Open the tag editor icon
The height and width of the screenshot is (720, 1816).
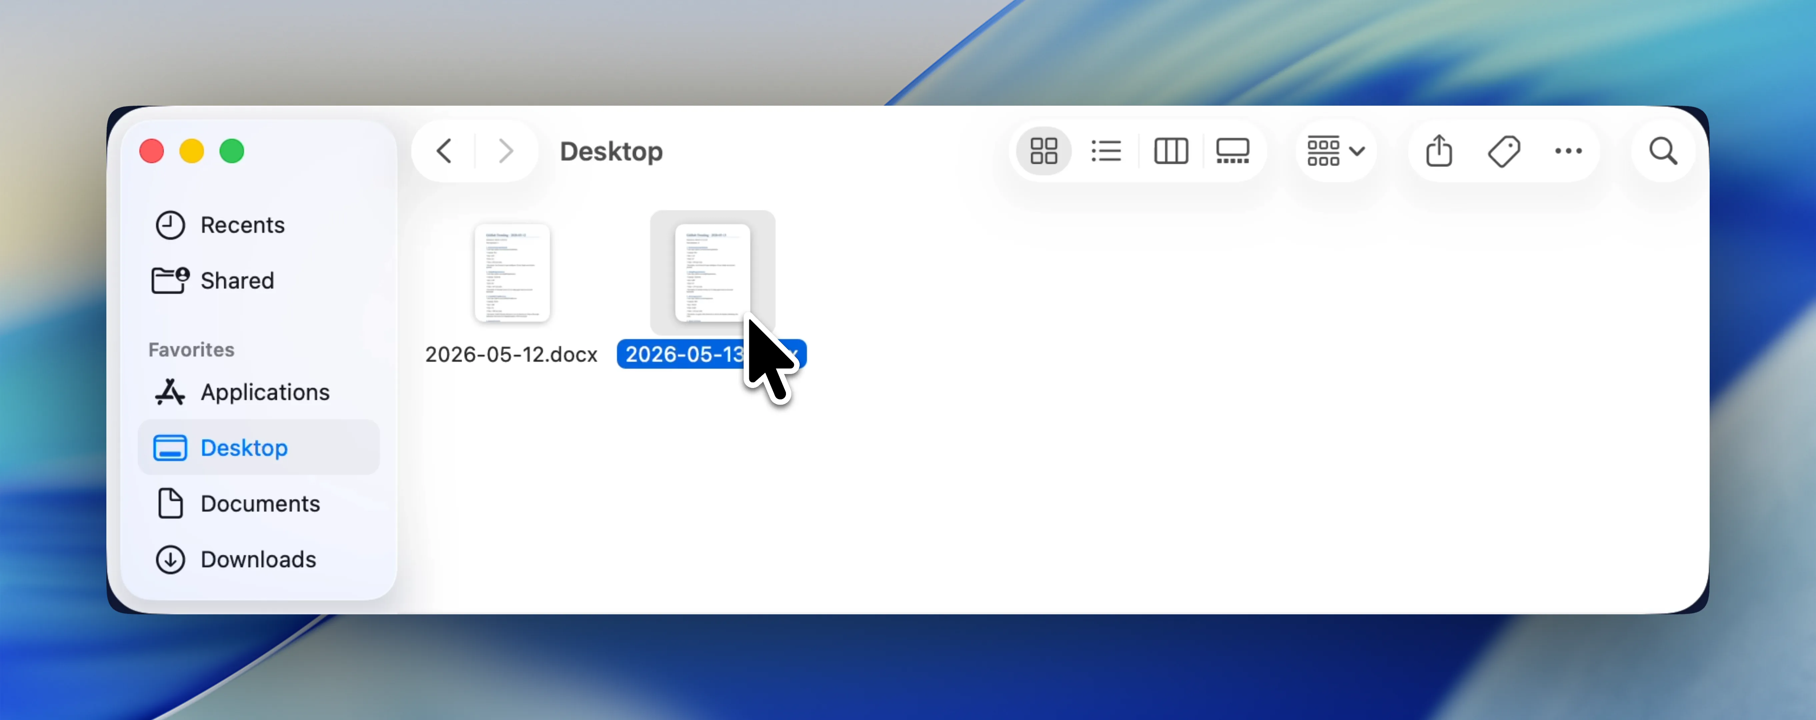coord(1504,151)
